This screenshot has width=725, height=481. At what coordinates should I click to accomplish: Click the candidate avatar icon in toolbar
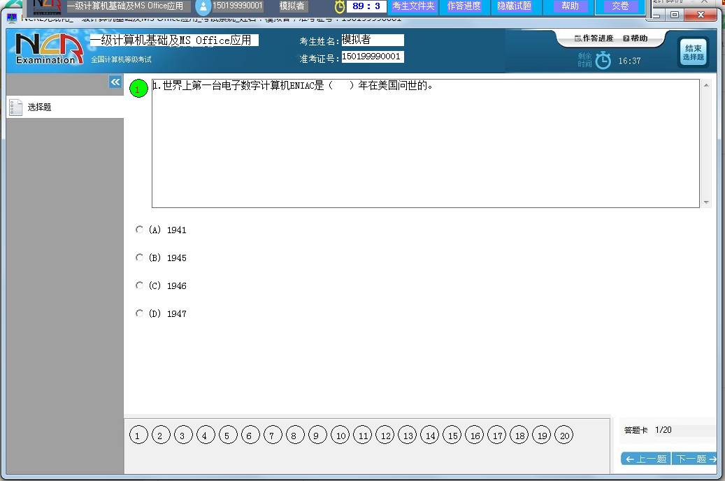point(203,6)
